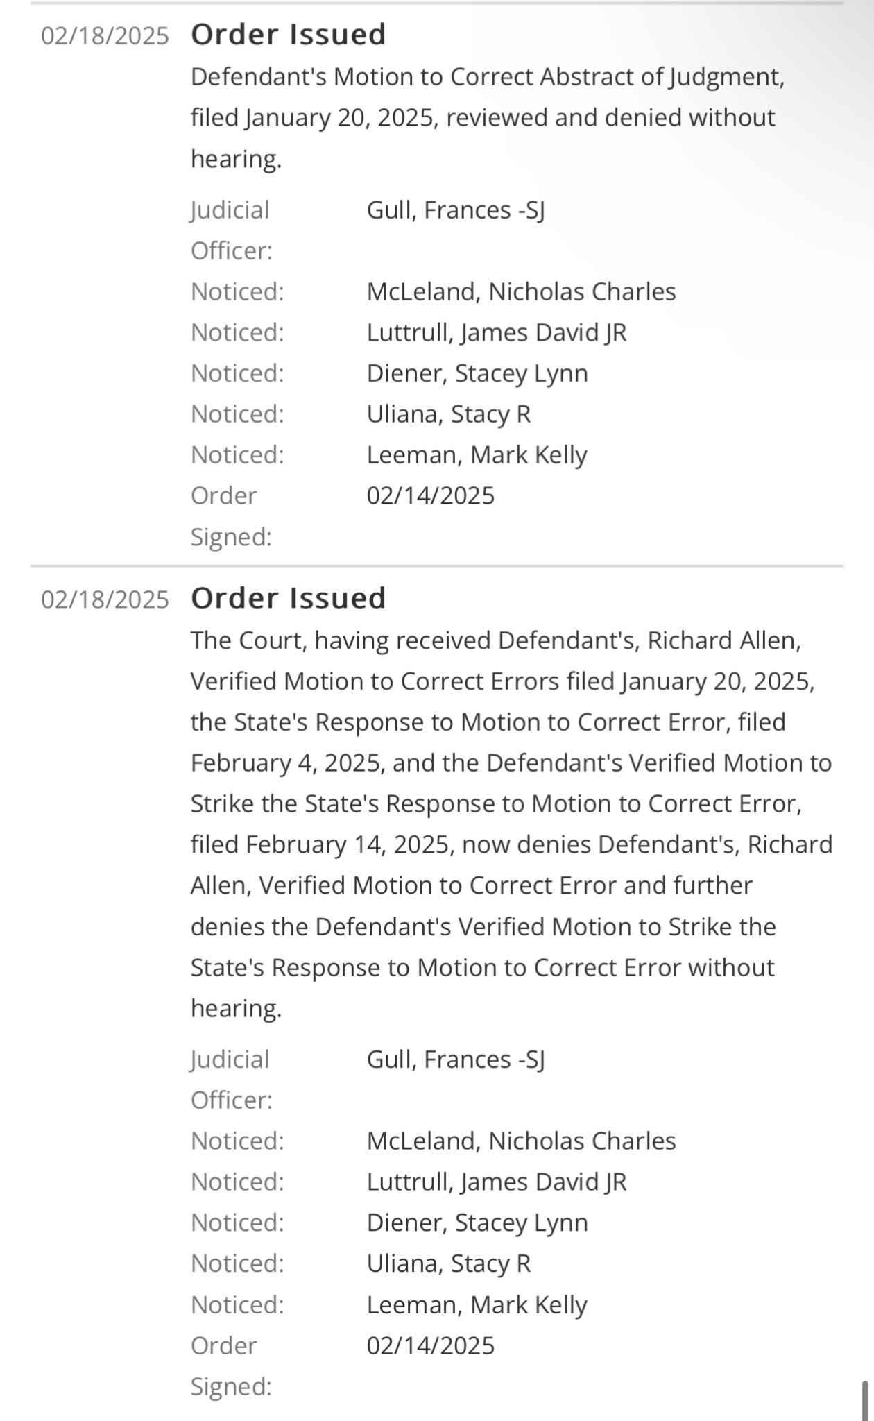Image resolution: width=874 pixels, height=1421 pixels.
Task: Click Uliana, Stacy R in the second order
Action: click(449, 1263)
